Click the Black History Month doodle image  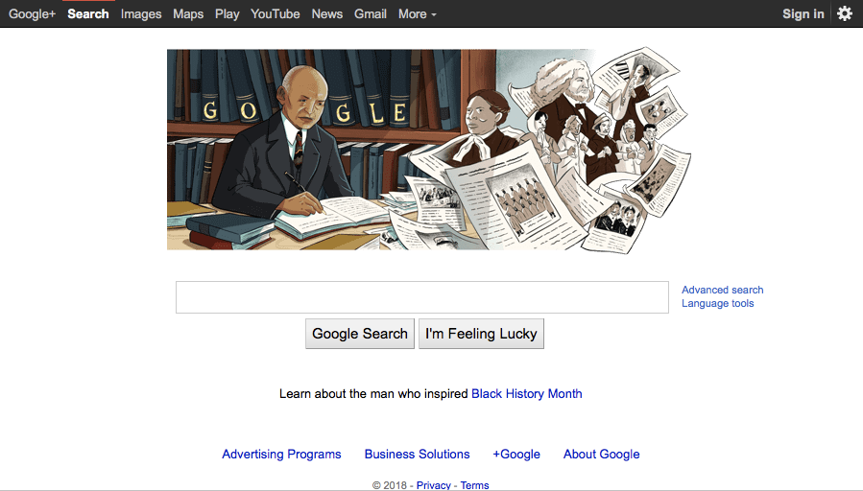coord(429,150)
